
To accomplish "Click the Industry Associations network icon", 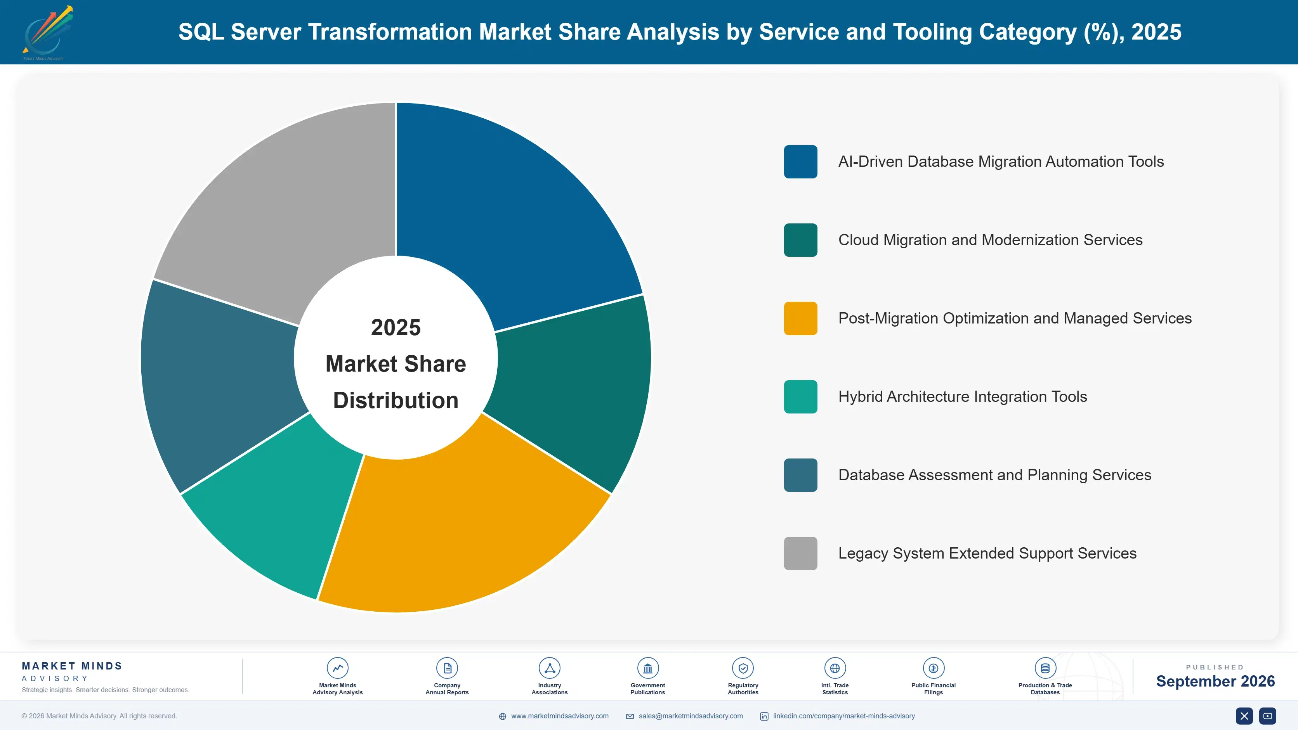I will coord(550,668).
